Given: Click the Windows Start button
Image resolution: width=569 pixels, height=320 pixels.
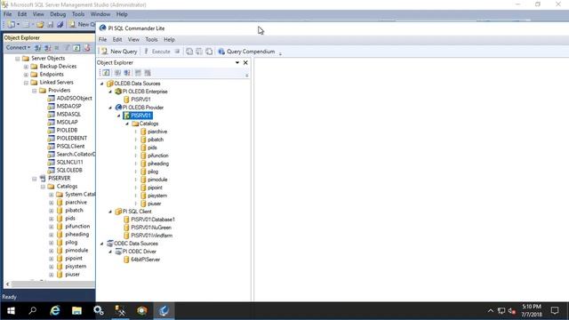Looking at the screenshot, I should [x=11, y=310].
